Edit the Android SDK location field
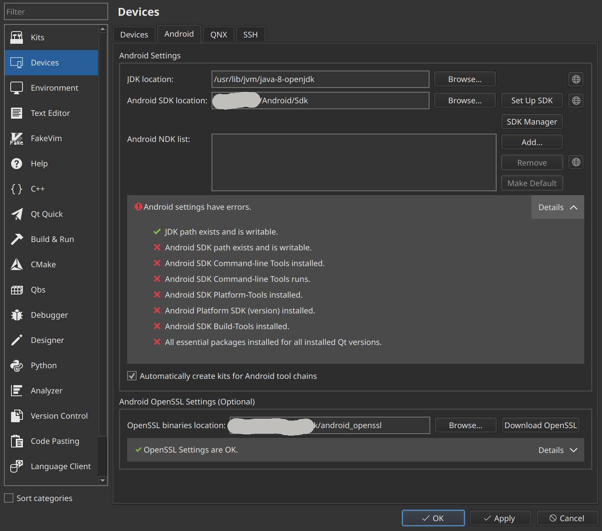Image resolution: width=602 pixels, height=531 pixels. [321, 101]
